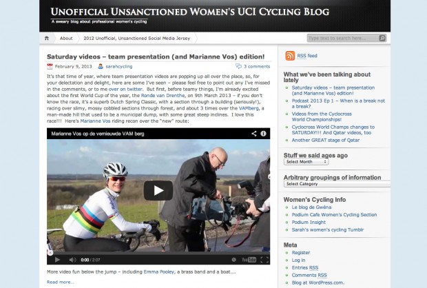Click the video share icon
The height and width of the screenshot is (288, 427).
coord(254,134)
